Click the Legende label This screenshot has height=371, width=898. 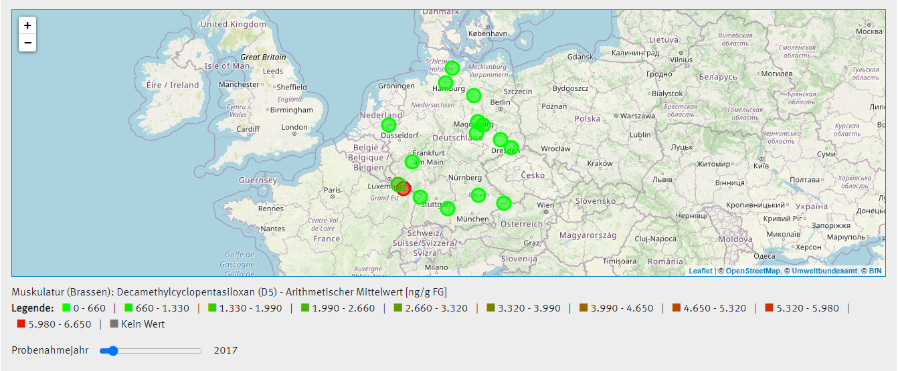(33, 308)
